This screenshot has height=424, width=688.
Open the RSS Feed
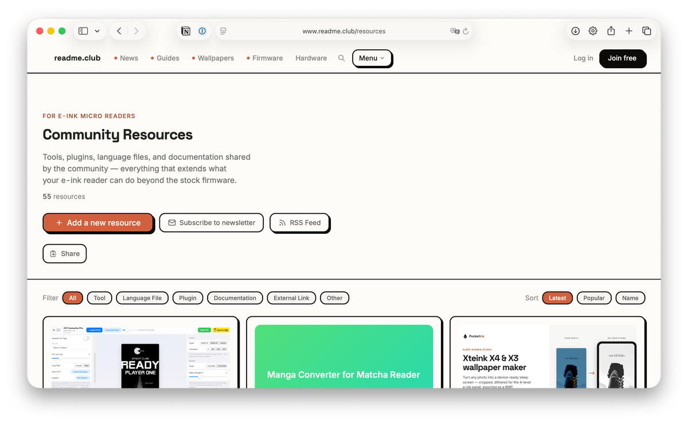click(299, 222)
